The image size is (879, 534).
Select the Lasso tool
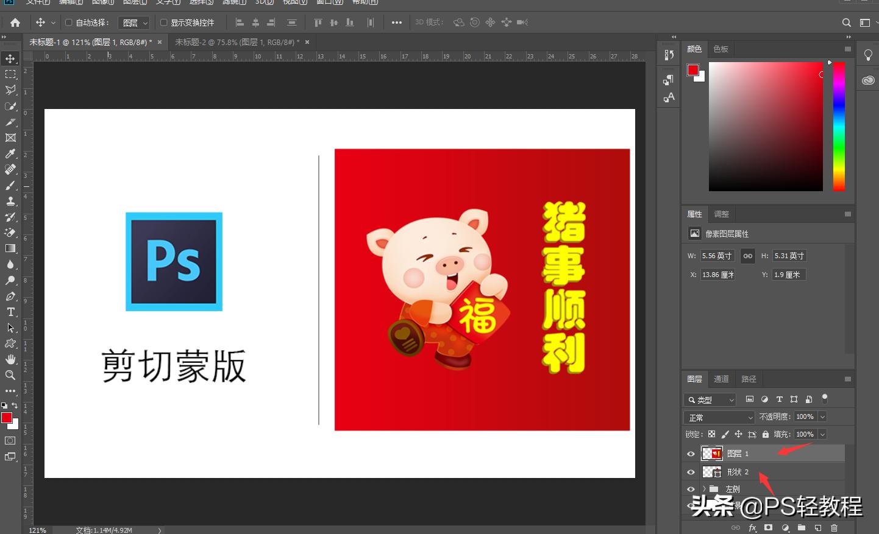pos(10,90)
